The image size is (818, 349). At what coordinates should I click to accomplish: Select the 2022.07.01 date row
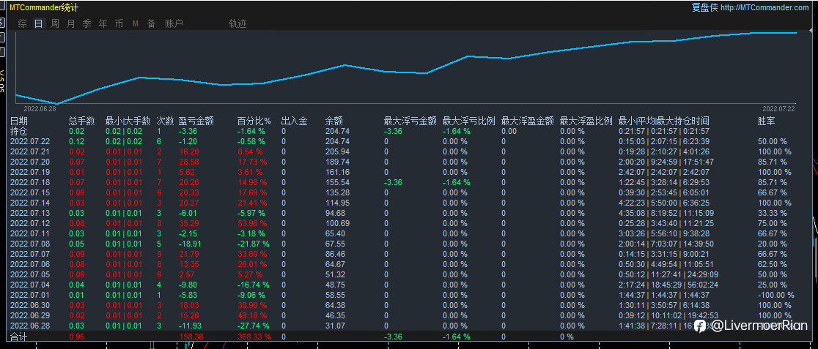(x=30, y=295)
